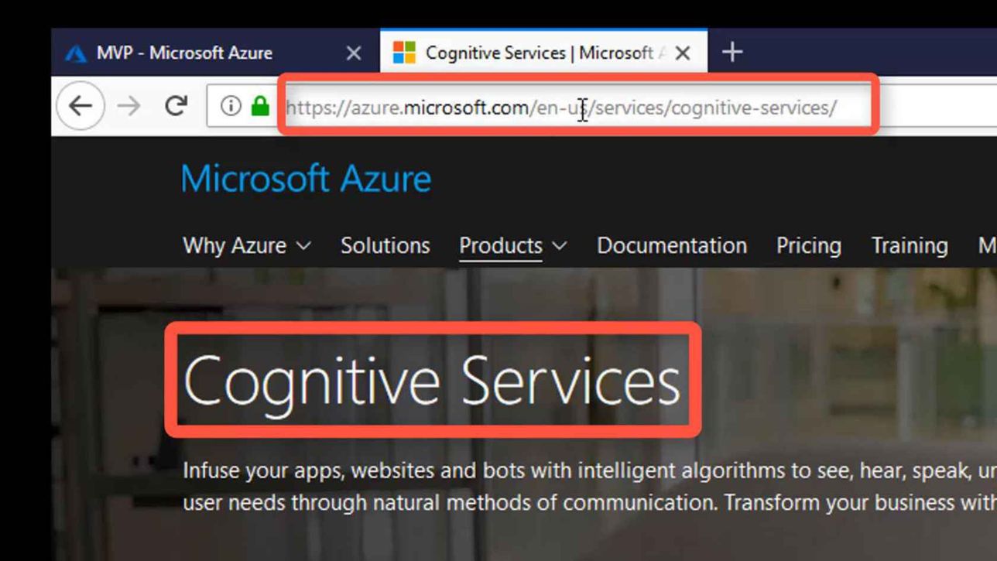Click the Microsoft logo favicon on the Cognitive Services tab

coord(404,53)
